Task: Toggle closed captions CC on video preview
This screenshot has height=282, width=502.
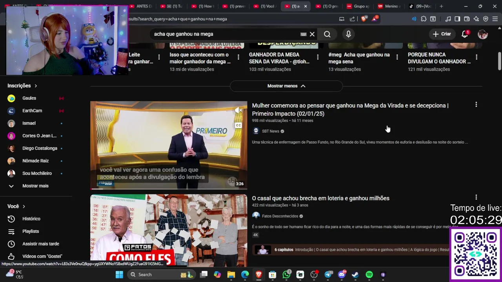Action: [x=238, y=125]
